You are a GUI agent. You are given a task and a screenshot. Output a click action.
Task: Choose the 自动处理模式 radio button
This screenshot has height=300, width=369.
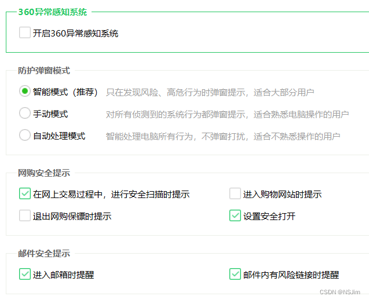(x=25, y=135)
